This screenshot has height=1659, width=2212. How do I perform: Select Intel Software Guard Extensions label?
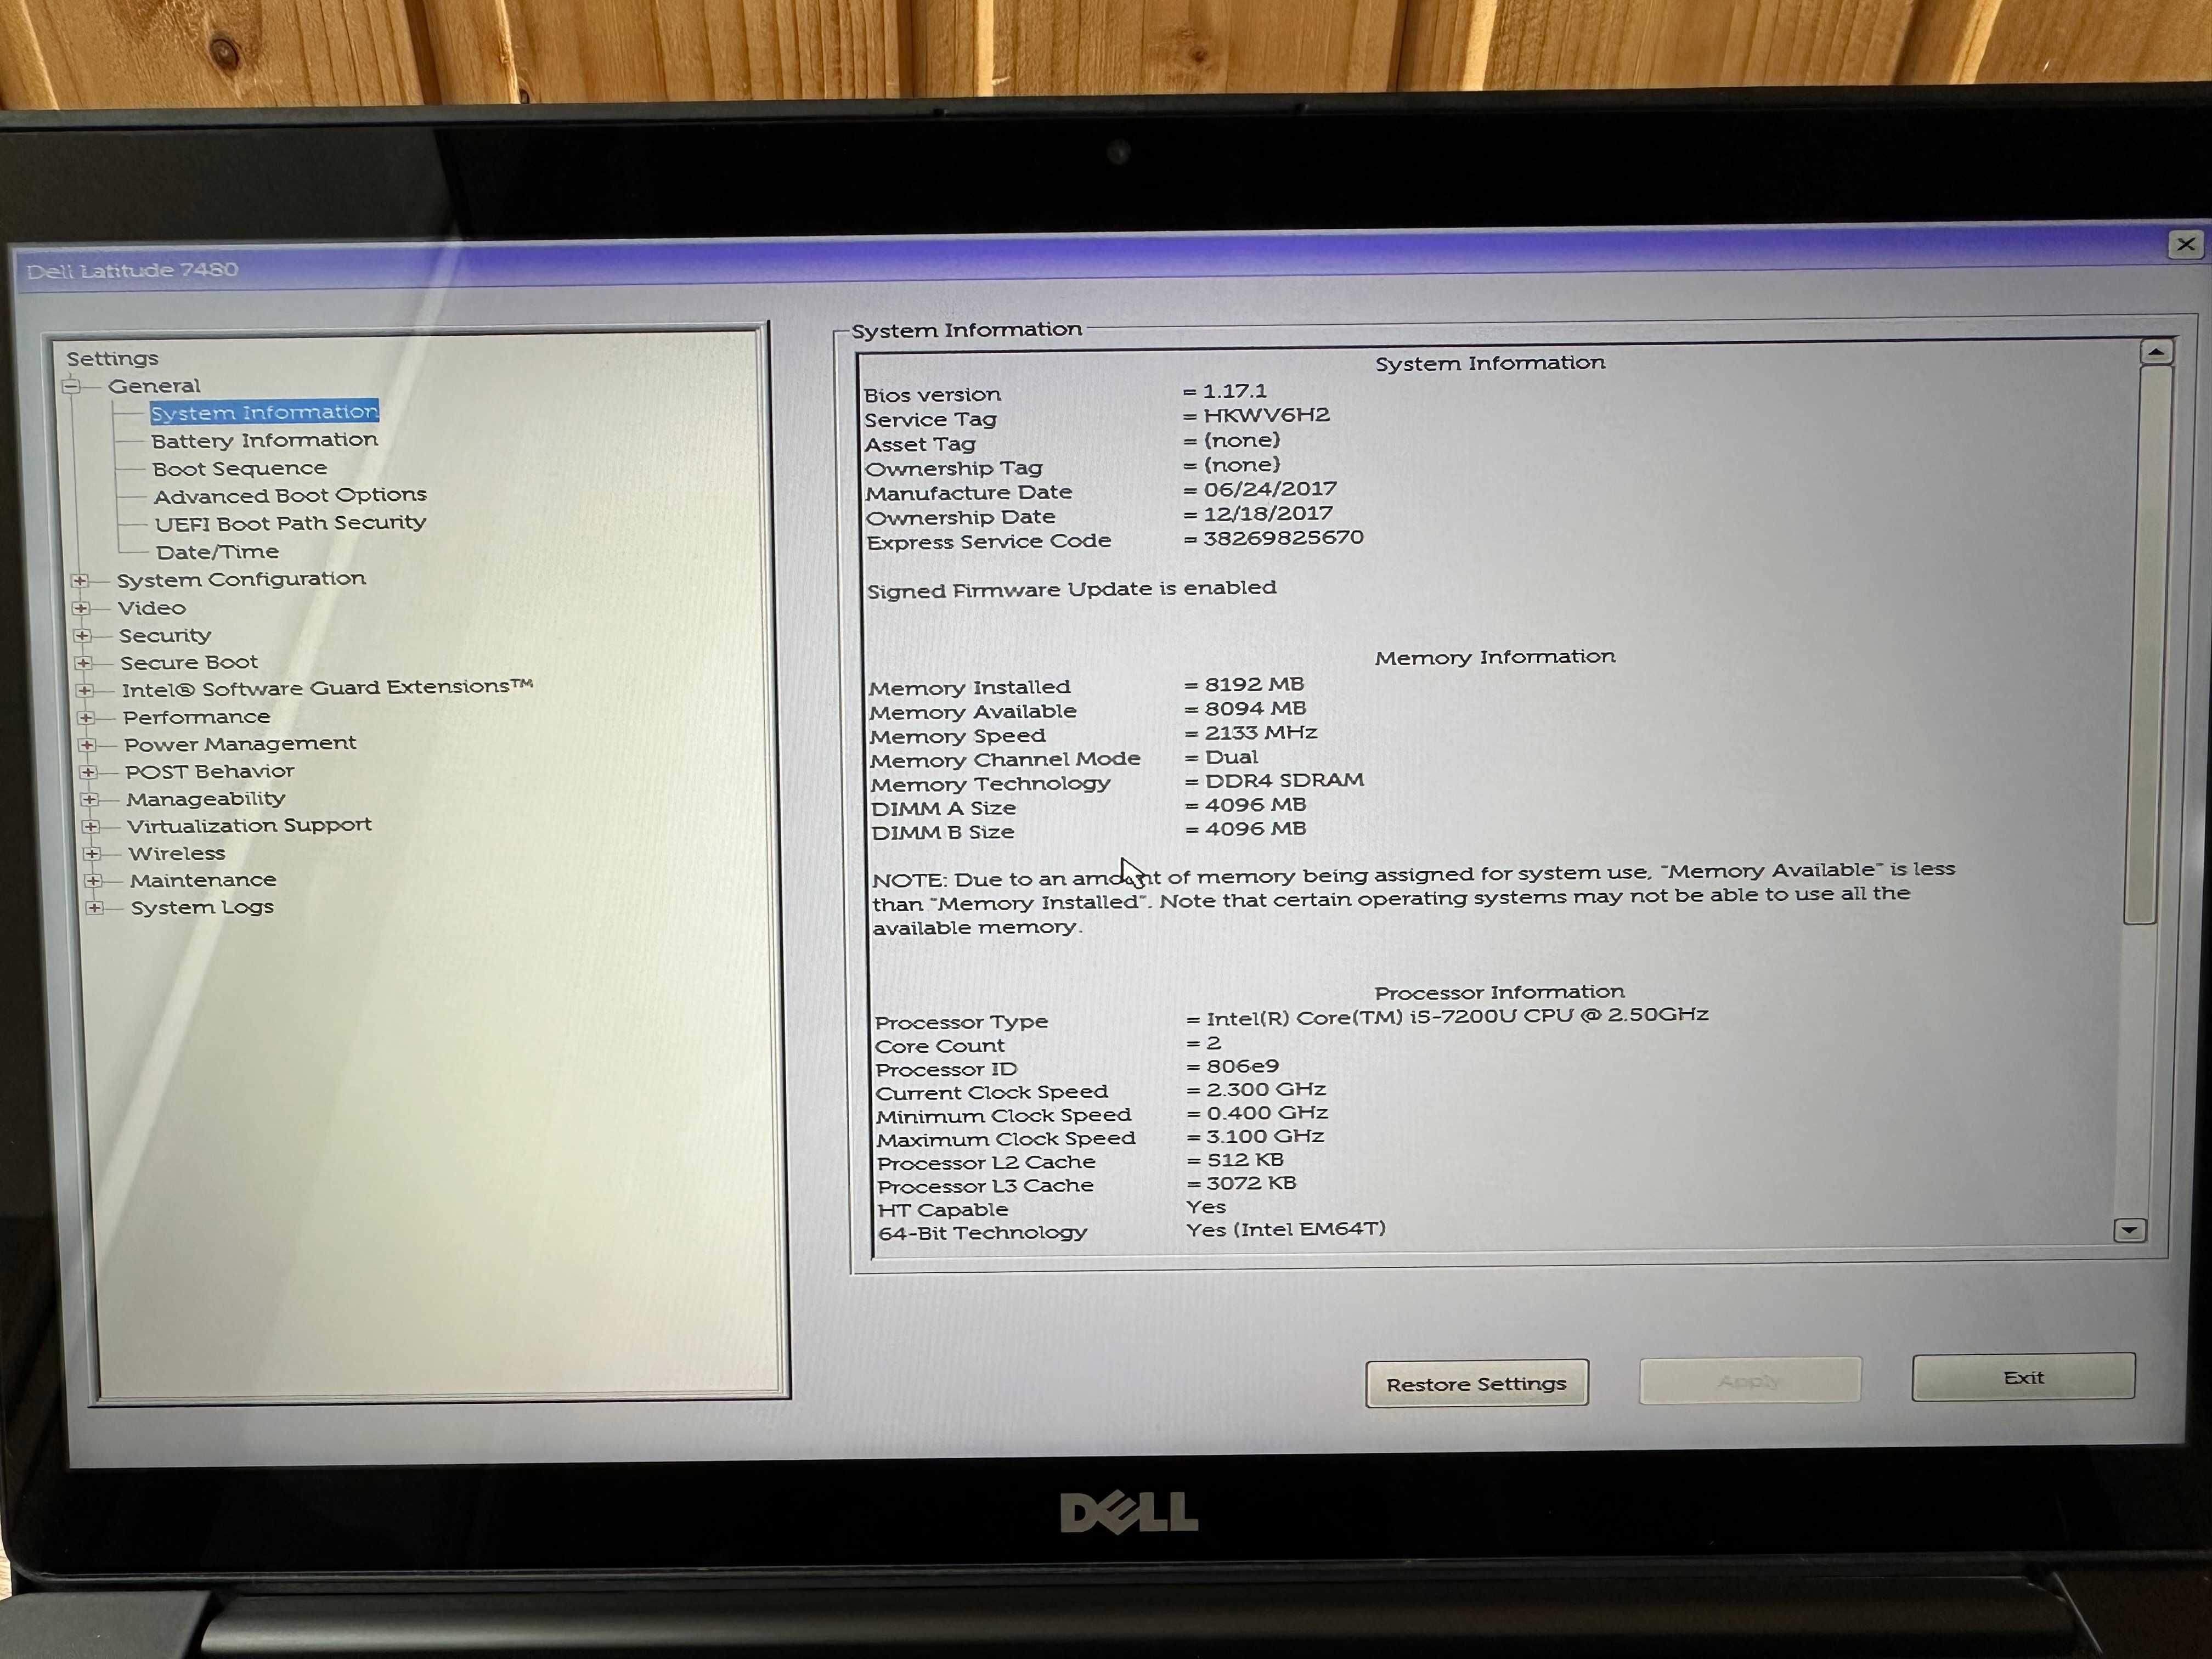click(327, 688)
